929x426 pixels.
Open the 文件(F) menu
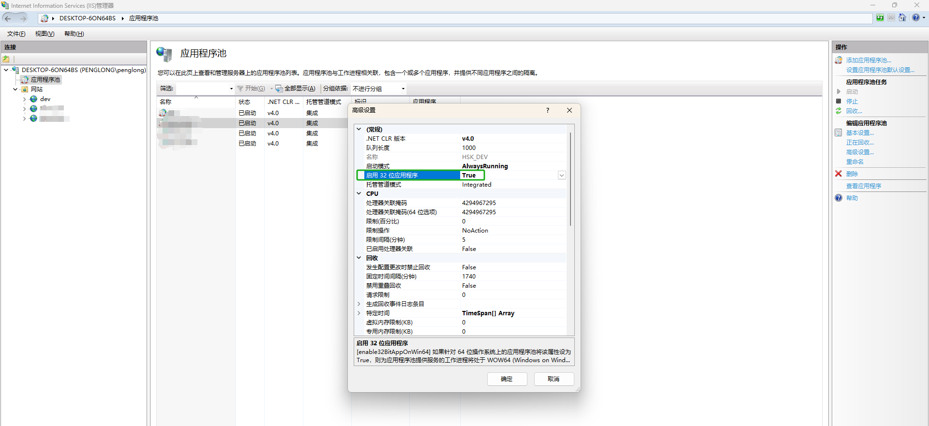coord(16,34)
